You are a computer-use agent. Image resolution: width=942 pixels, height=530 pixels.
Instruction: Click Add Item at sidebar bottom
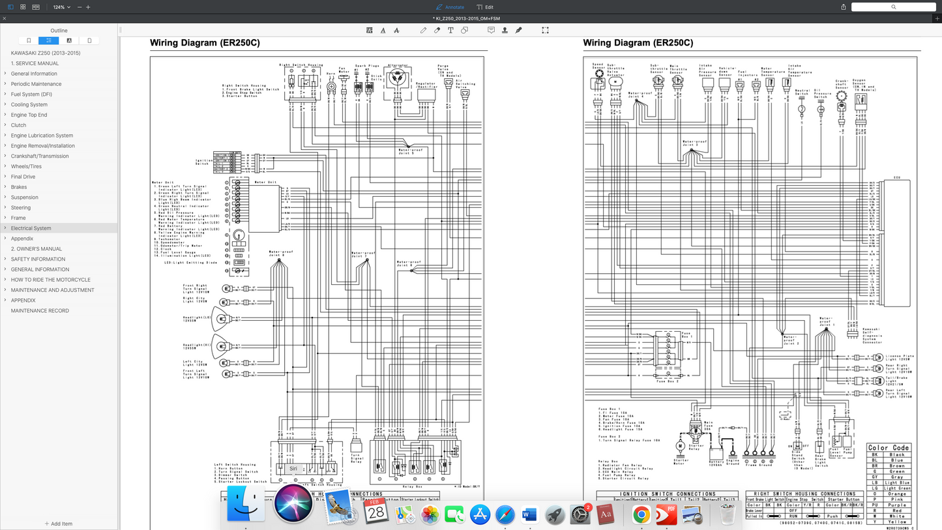coord(59,523)
